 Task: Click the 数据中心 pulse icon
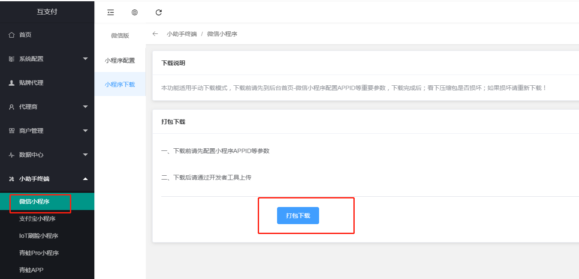point(12,155)
